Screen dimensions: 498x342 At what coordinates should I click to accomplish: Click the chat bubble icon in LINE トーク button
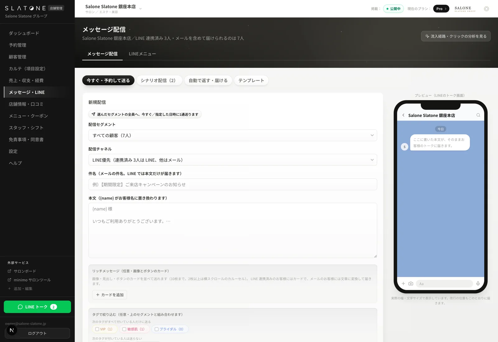(20, 307)
